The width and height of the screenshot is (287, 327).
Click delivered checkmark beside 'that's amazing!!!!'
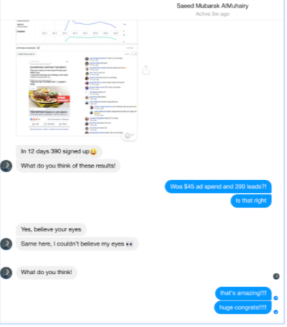(x=276, y=298)
